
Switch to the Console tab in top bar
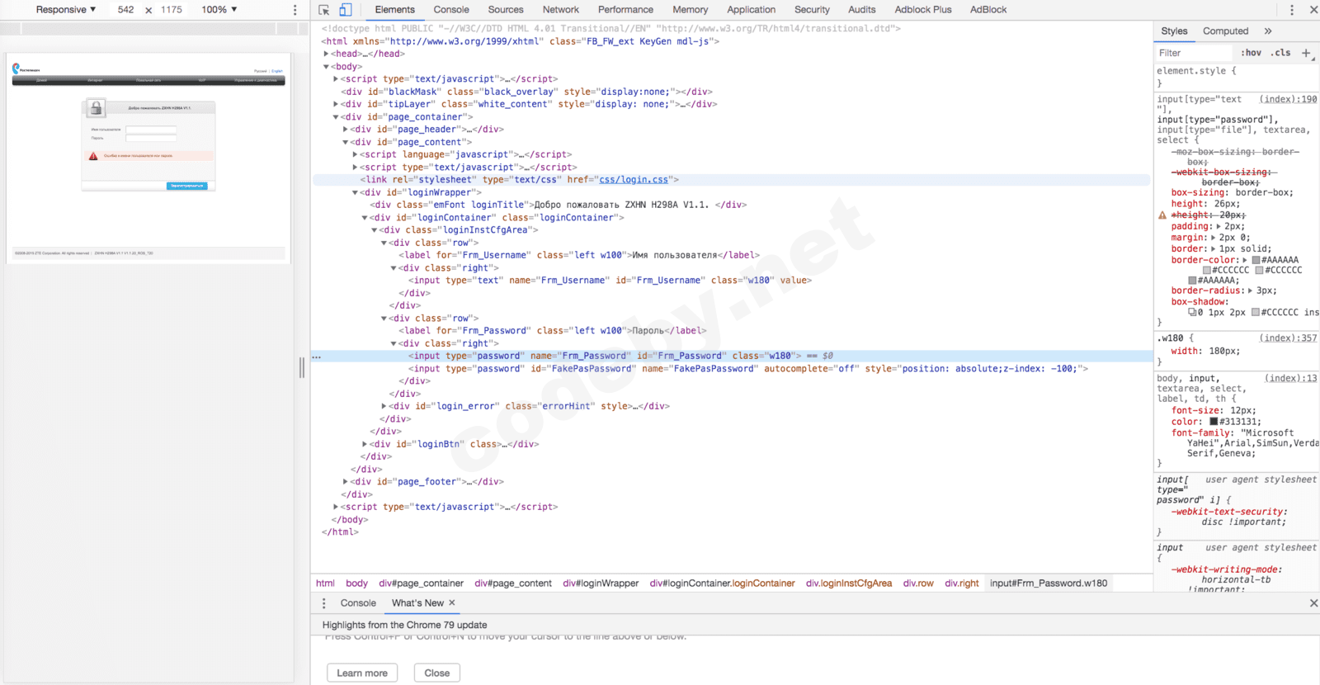(451, 10)
